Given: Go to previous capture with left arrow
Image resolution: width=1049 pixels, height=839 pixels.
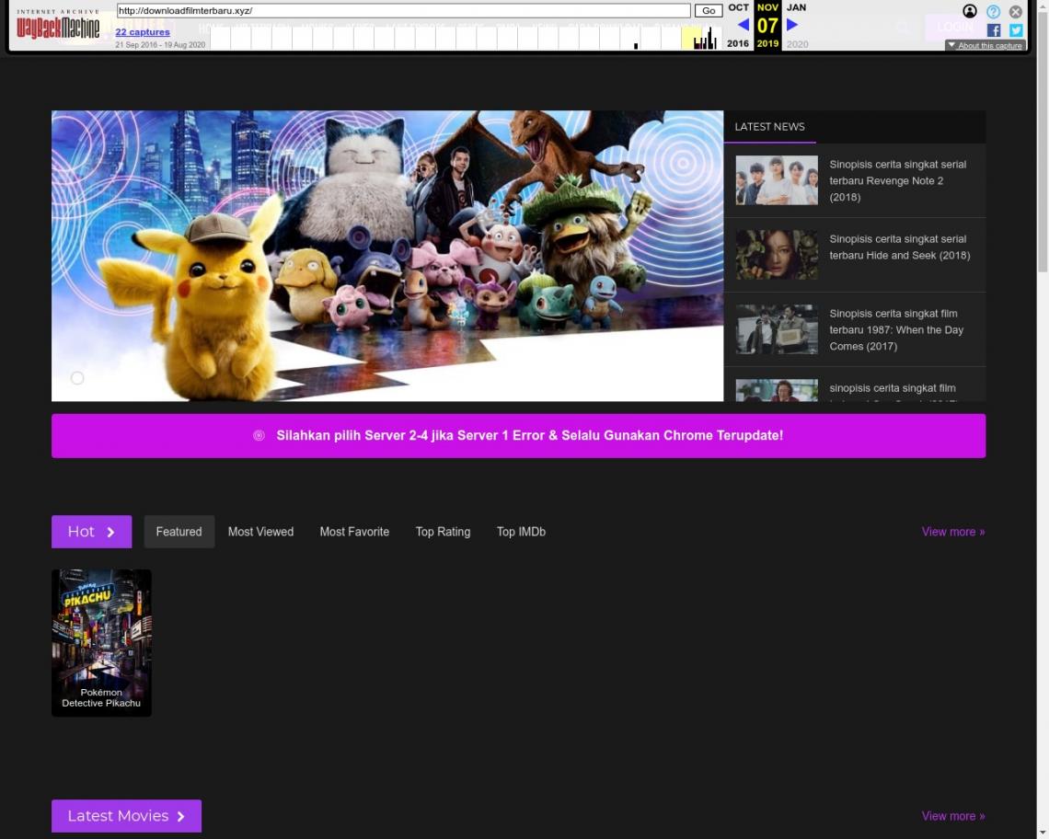Looking at the screenshot, I should [x=743, y=25].
